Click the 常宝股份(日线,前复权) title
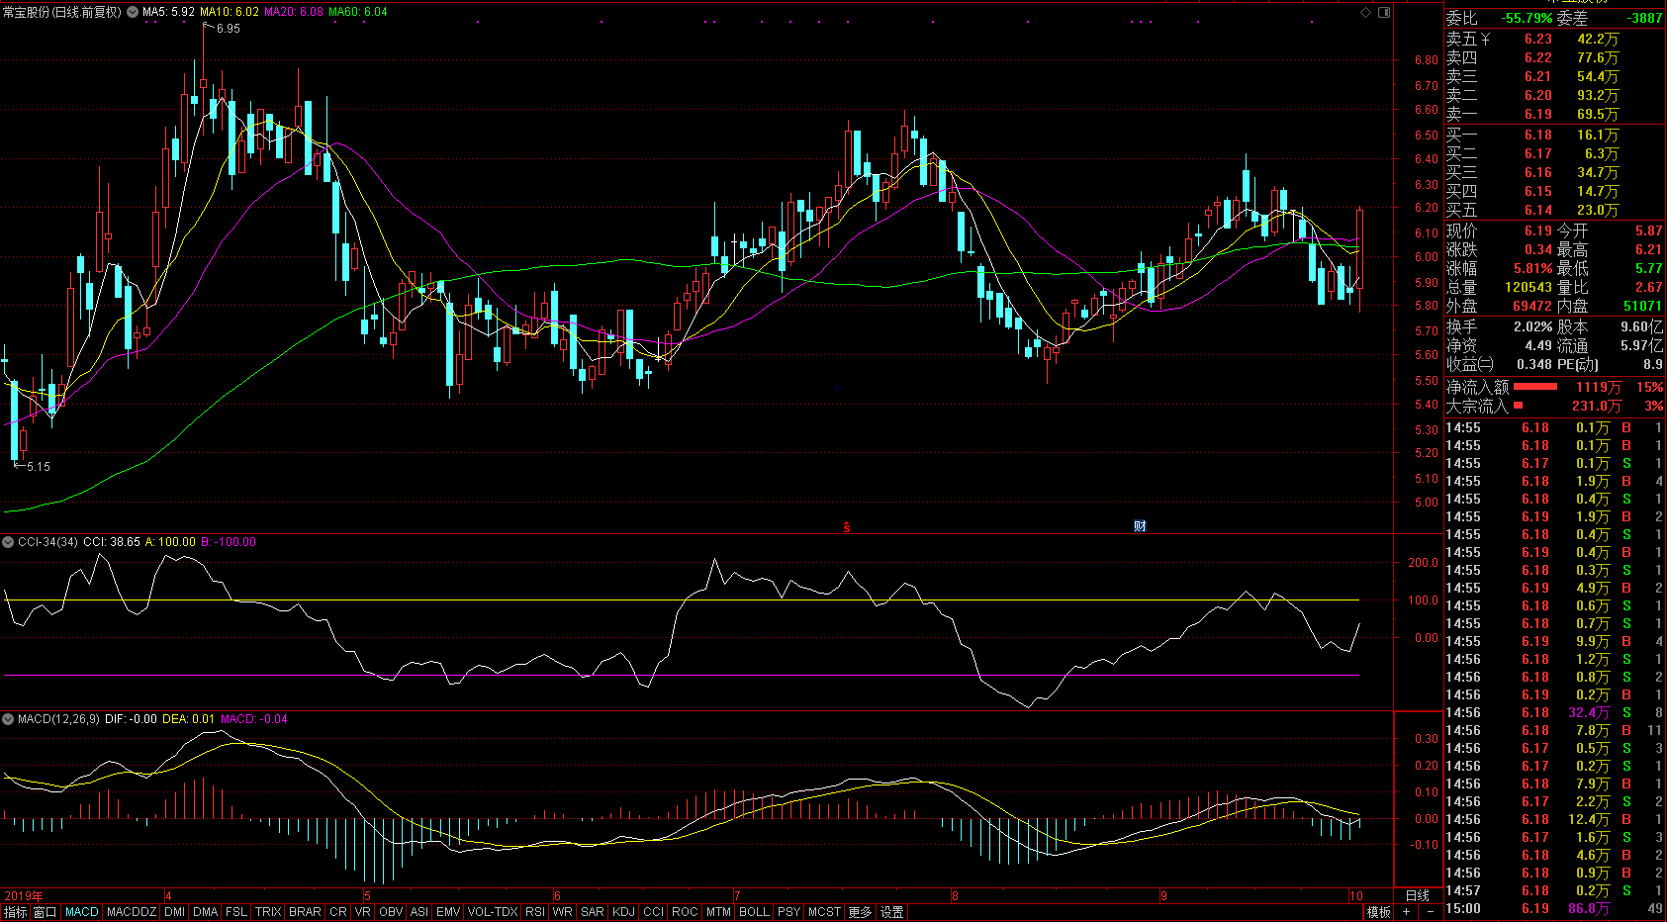This screenshot has height=922, width=1667. click(x=61, y=12)
